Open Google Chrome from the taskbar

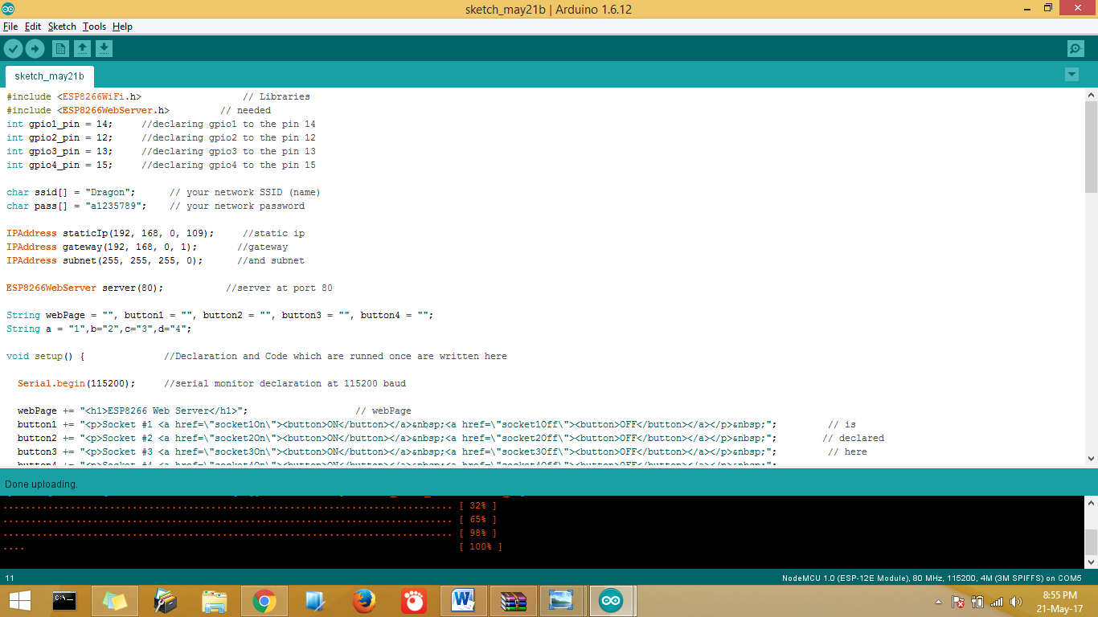click(x=264, y=600)
